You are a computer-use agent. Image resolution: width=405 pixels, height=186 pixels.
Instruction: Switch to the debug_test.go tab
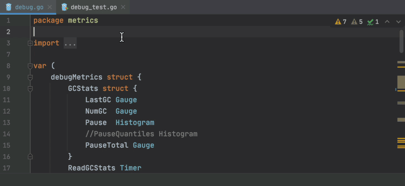(93, 8)
